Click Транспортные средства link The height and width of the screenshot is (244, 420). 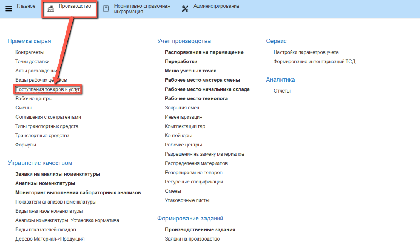tap(42, 136)
